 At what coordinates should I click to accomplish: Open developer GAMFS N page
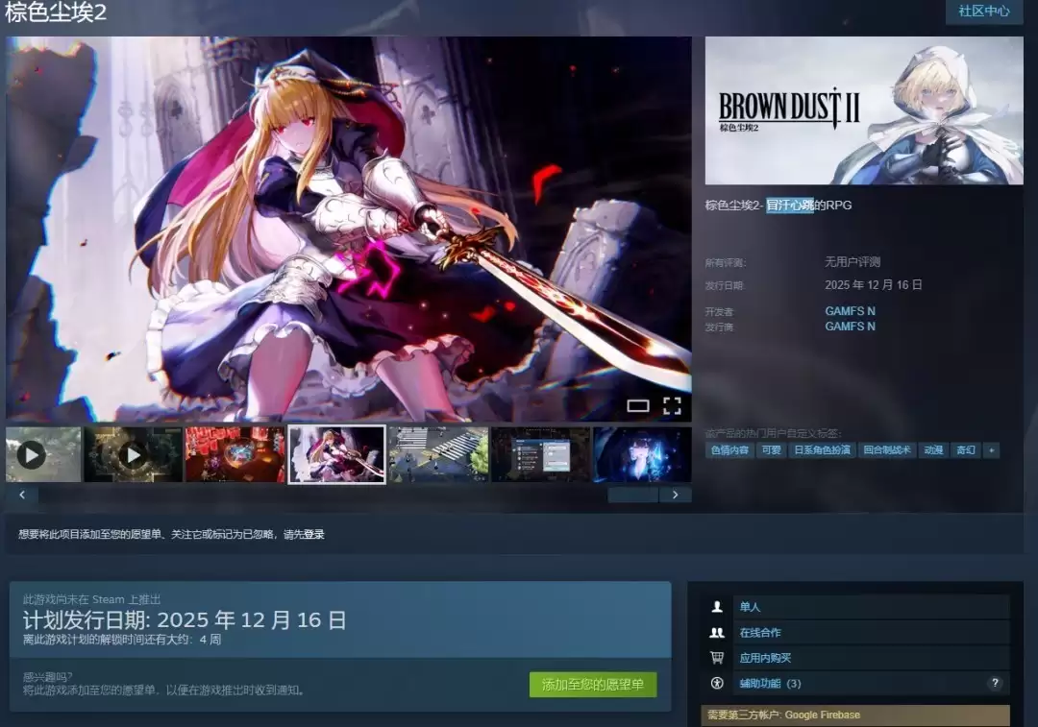850,310
